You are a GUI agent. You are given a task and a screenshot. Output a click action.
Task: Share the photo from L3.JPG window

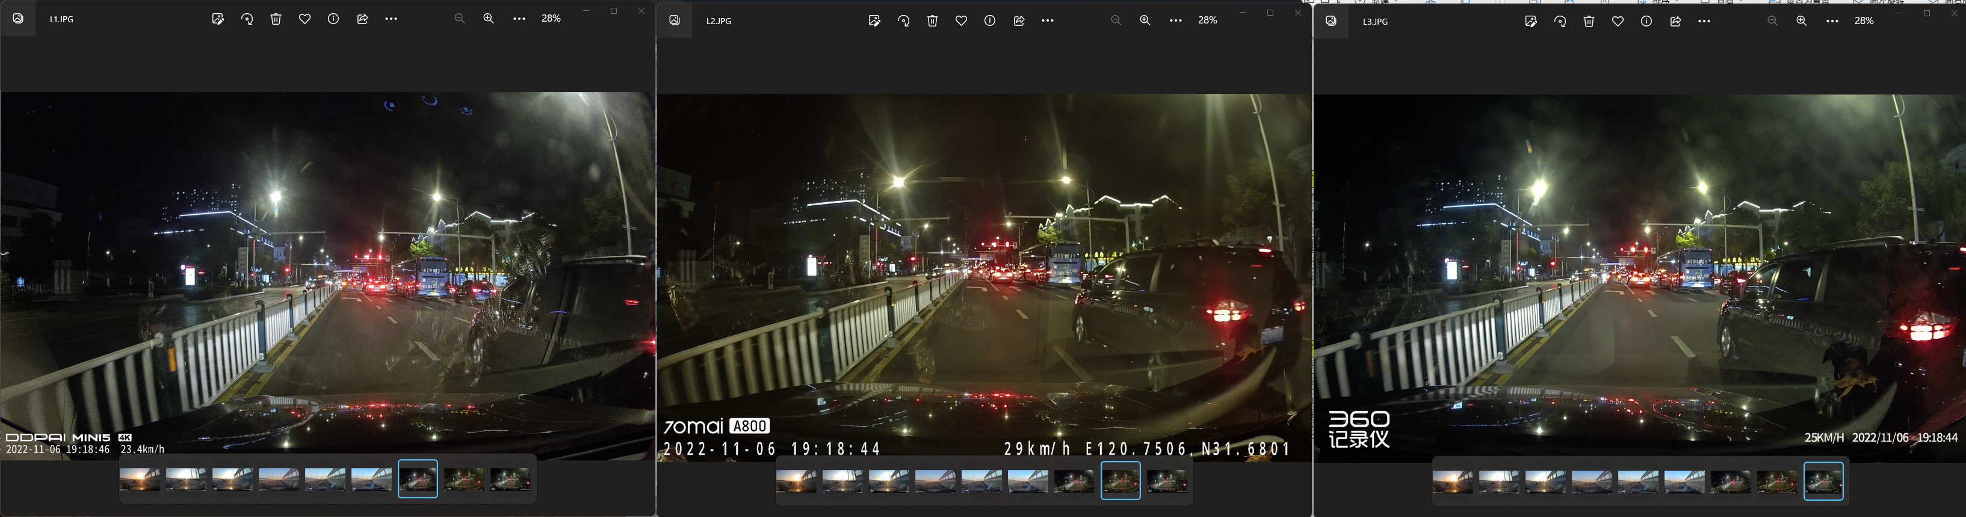point(1675,22)
